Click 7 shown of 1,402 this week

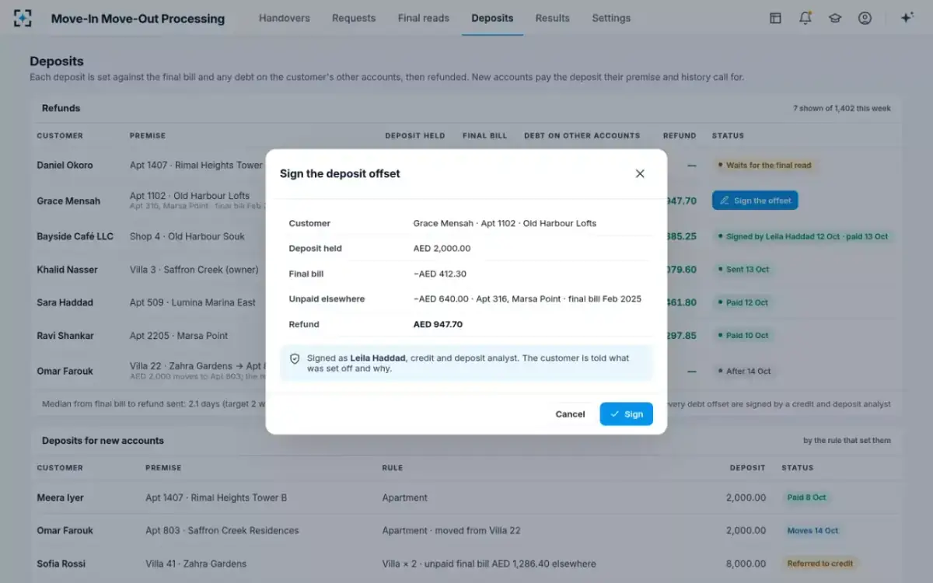pyautogui.click(x=842, y=108)
